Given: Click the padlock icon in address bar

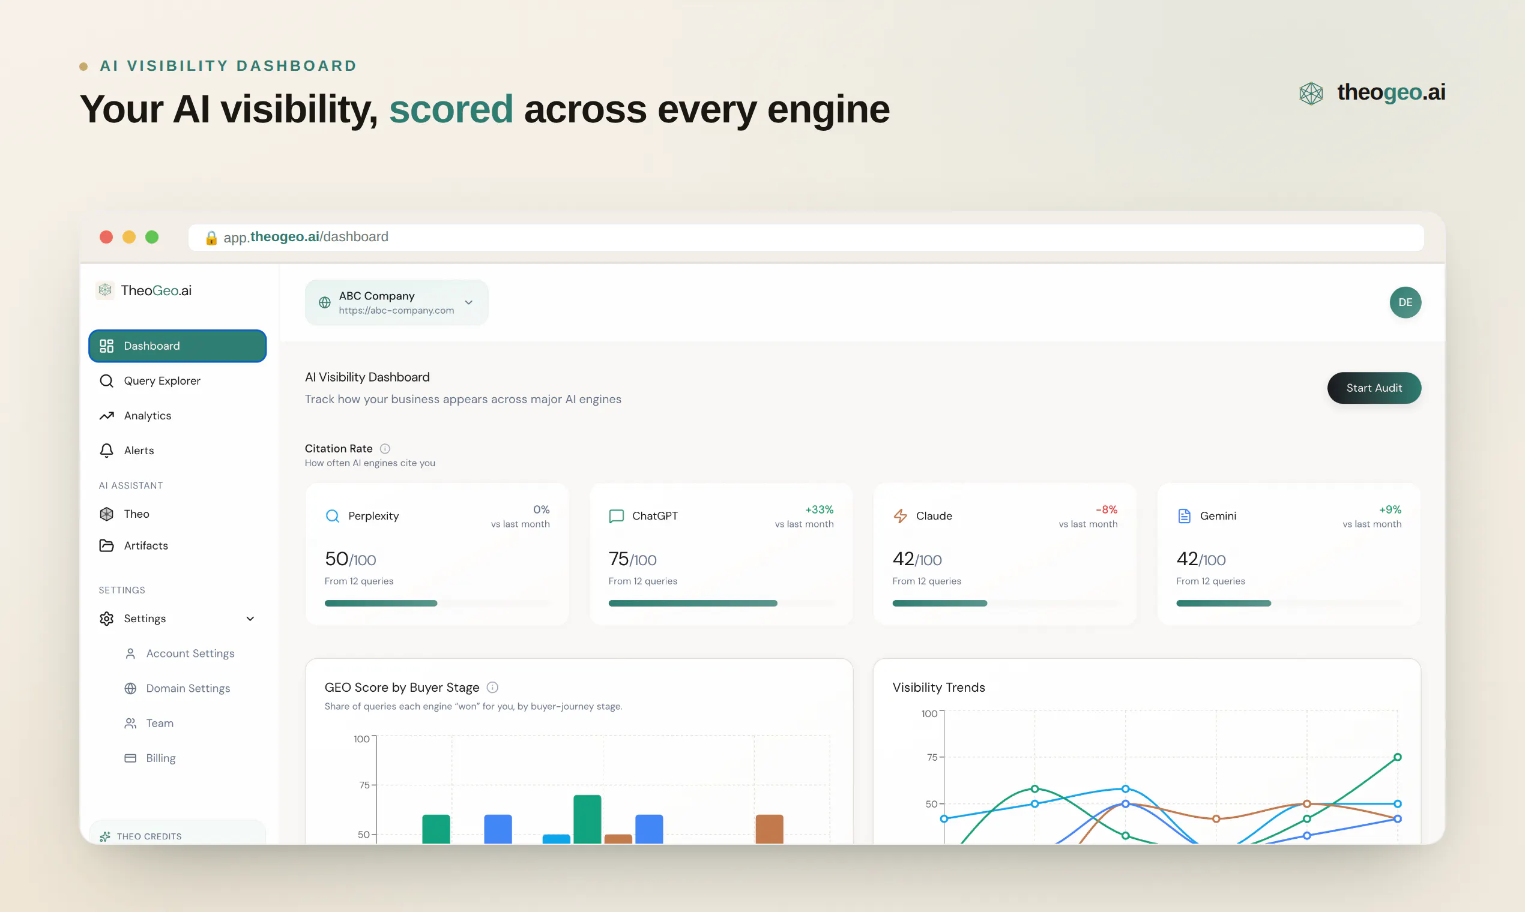Looking at the screenshot, I should click(x=211, y=238).
